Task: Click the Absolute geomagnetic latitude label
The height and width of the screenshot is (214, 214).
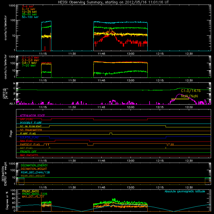Action: [x=185, y=191]
